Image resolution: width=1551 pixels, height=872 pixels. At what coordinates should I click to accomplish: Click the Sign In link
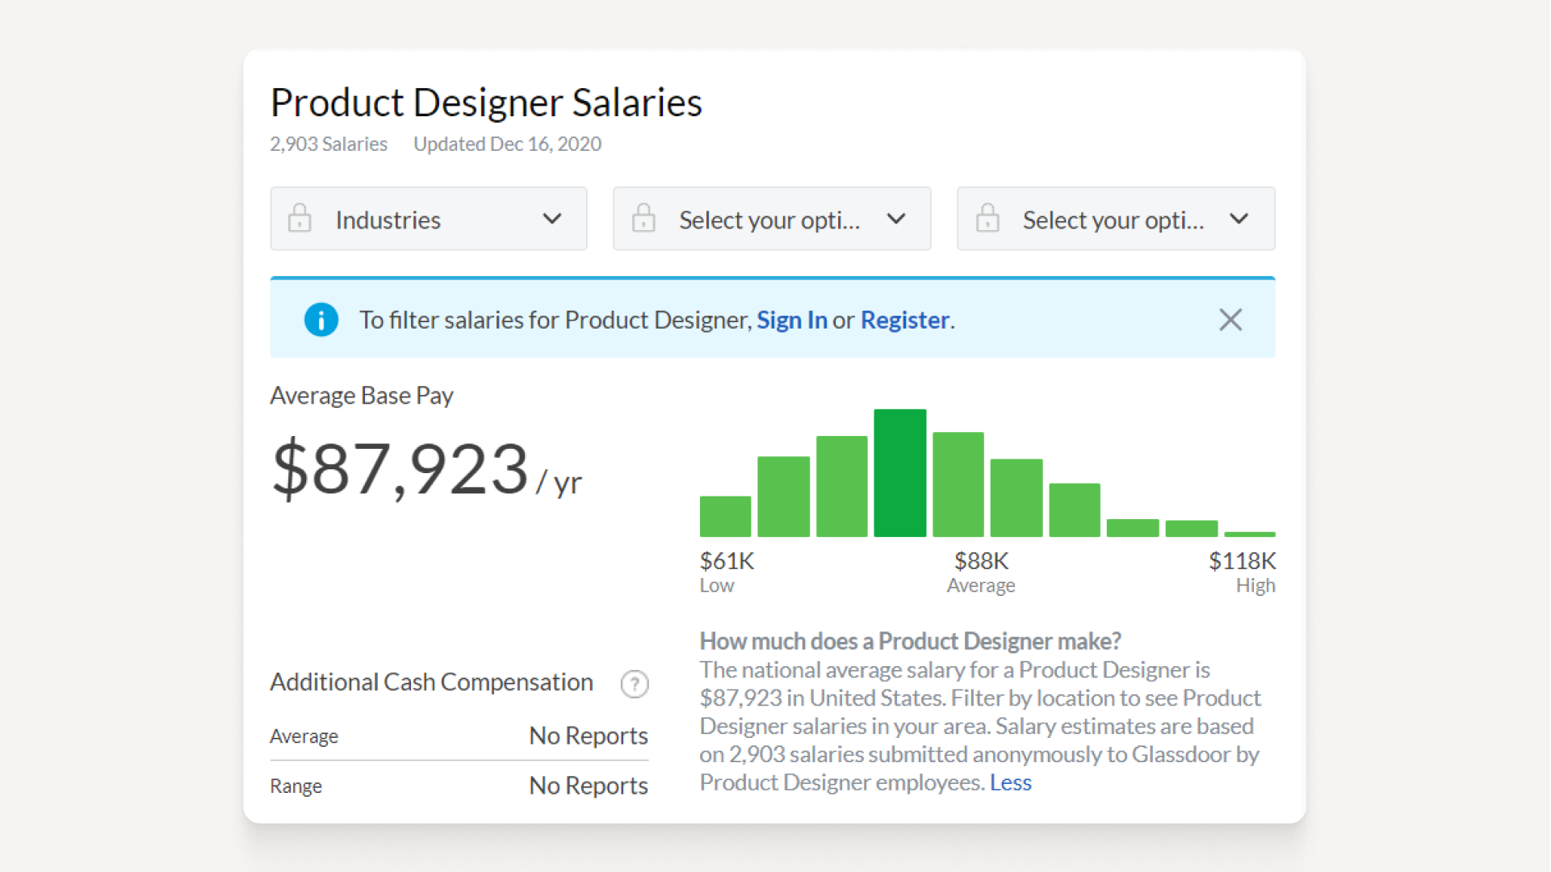click(x=791, y=320)
